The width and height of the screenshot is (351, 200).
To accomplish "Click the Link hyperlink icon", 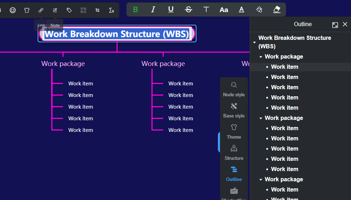I will point(41,10).
